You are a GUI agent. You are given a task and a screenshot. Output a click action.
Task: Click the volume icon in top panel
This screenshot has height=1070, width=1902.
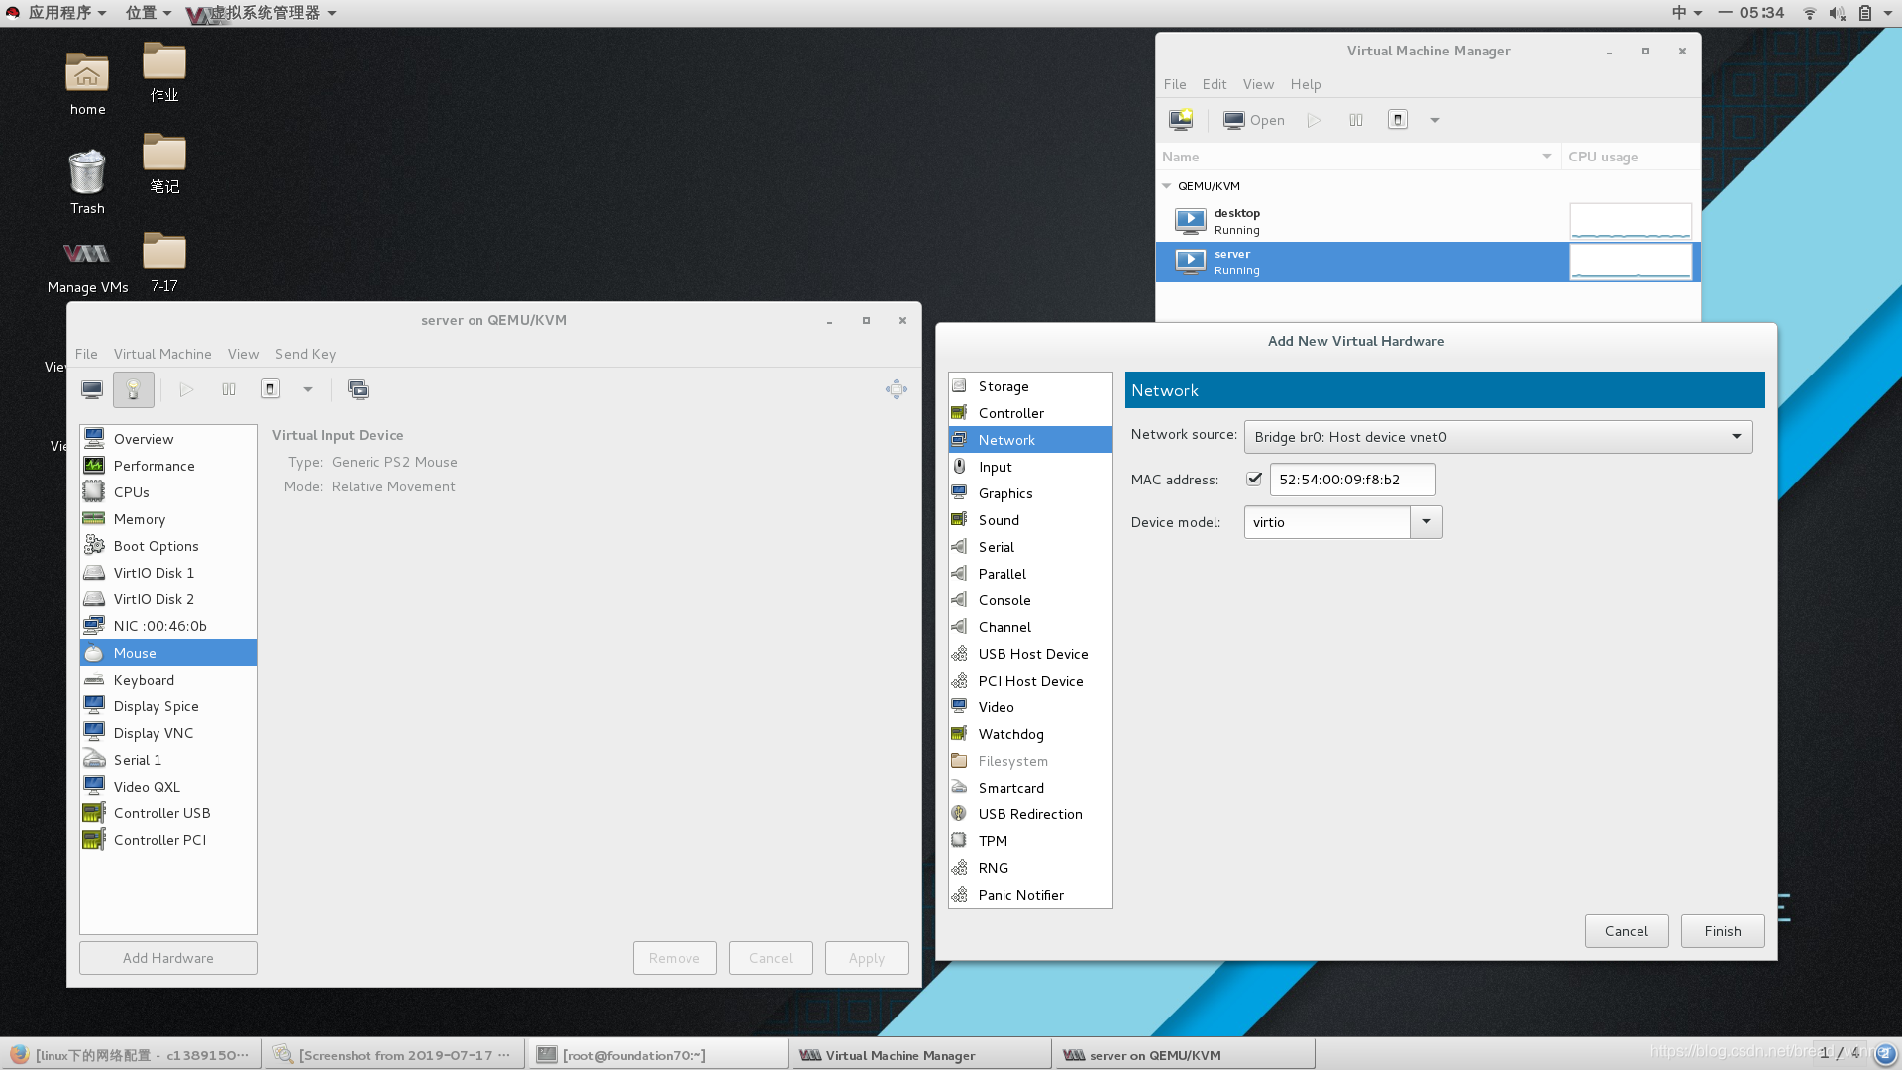1837,13
